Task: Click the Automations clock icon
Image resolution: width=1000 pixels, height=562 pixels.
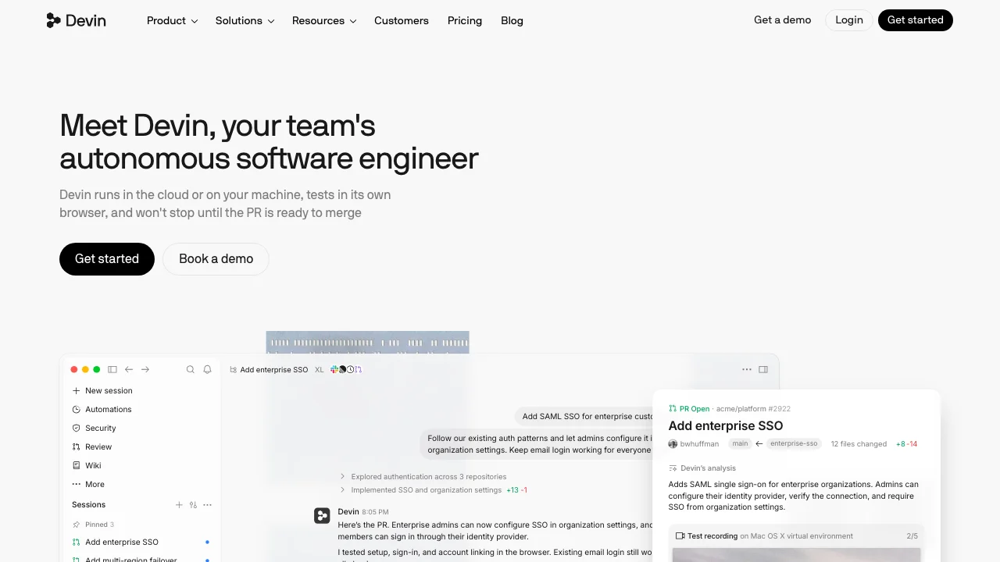Action: pos(76,409)
